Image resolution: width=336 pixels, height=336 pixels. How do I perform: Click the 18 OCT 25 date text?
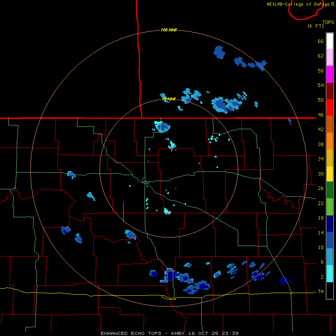point(203,333)
